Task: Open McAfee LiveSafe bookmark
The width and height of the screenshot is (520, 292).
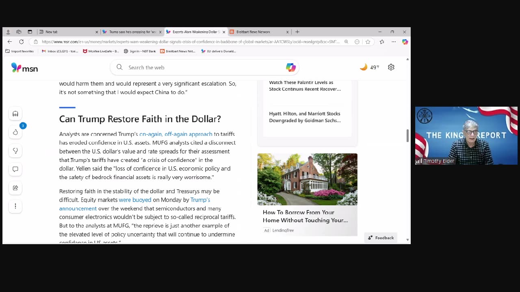Action: (101, 51)
